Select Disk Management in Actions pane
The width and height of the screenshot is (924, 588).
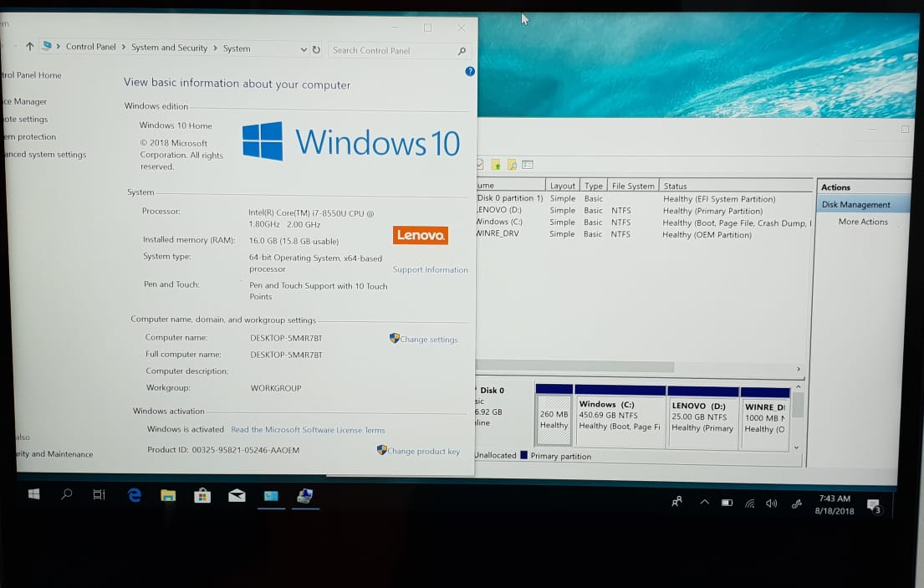(x=863, y=204)
